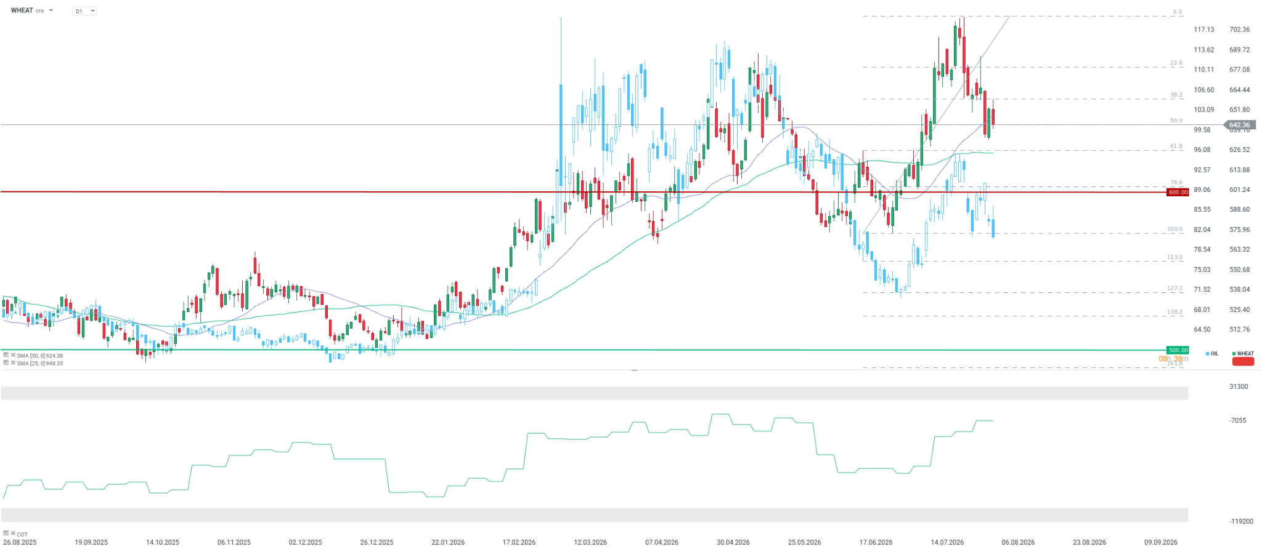The width and height of the screenshot is (1262, 552).
Task: Click the 07.04.2026 date on time axis
Action: (662, 542)
